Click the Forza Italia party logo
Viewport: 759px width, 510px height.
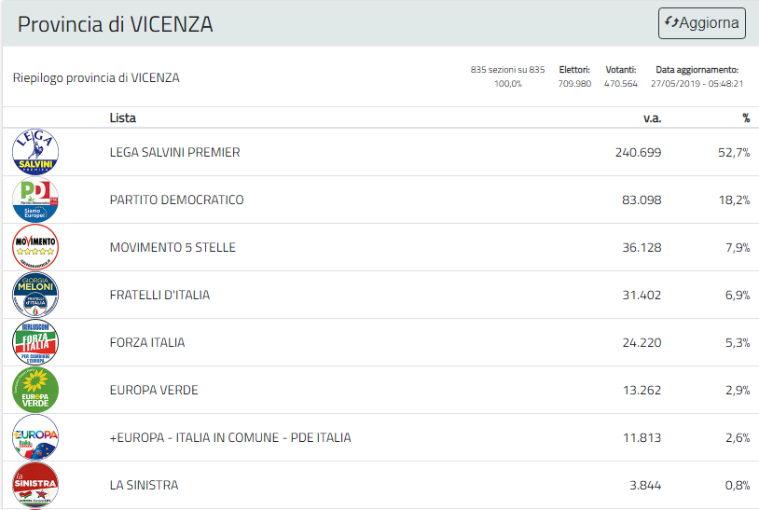pyautogui.click(x=35, y=342)
